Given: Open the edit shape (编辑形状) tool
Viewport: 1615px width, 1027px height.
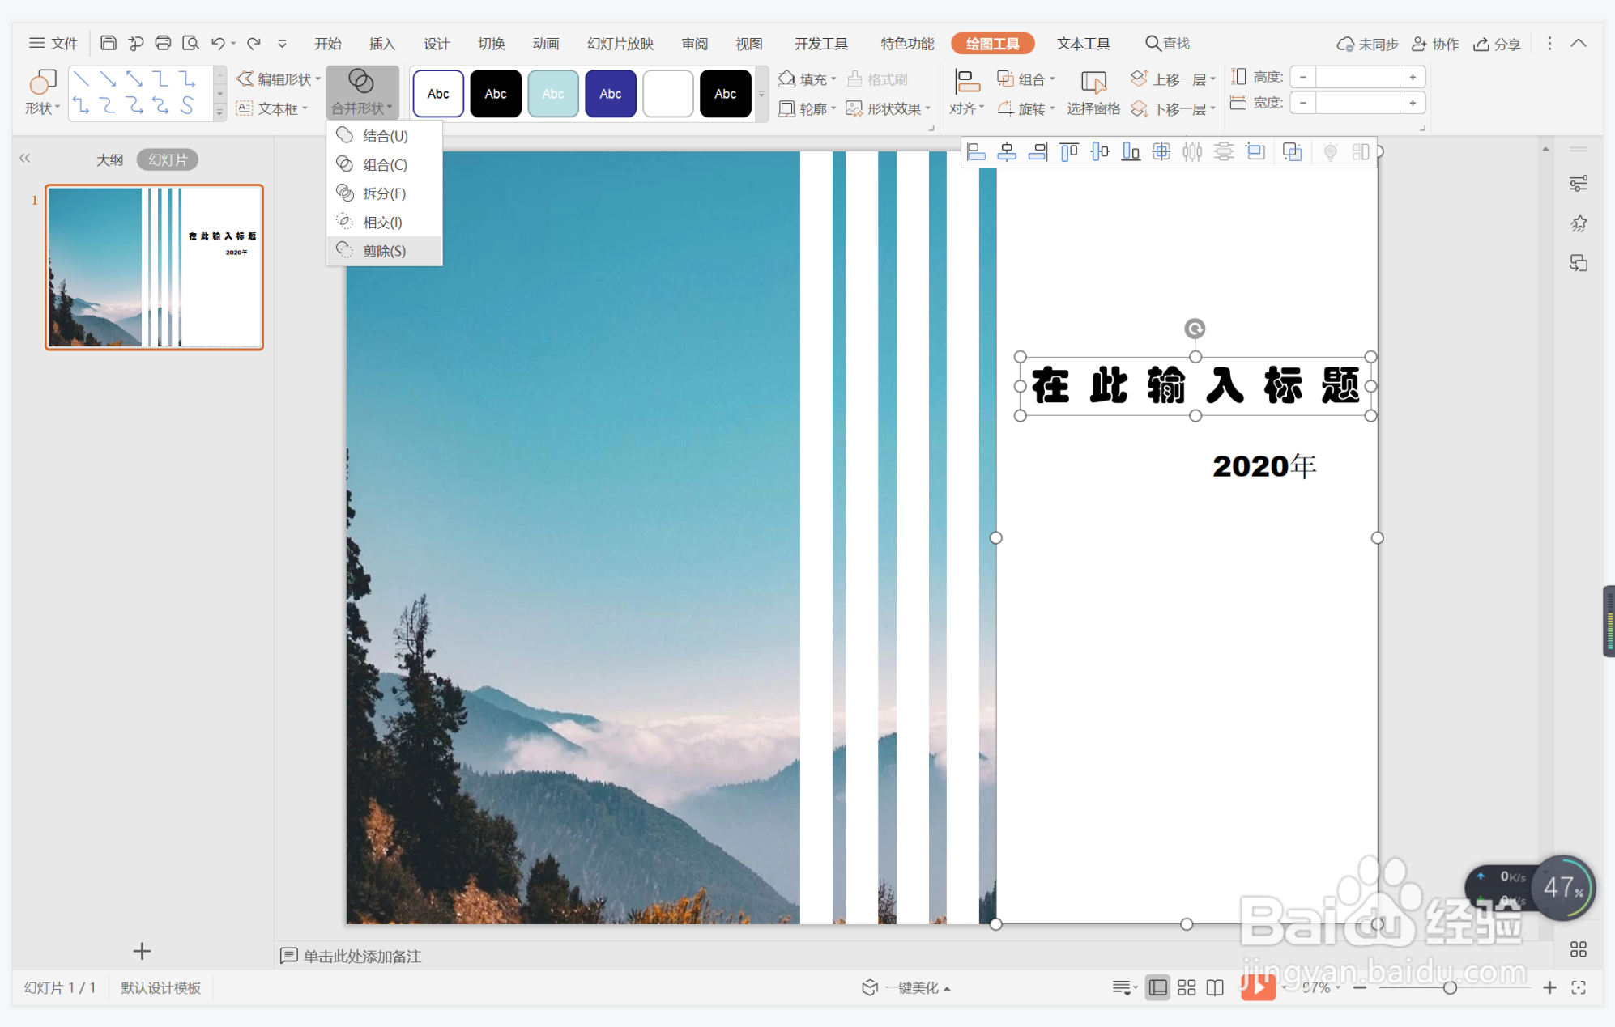Looking at the screenshot, I should point(278,79).
